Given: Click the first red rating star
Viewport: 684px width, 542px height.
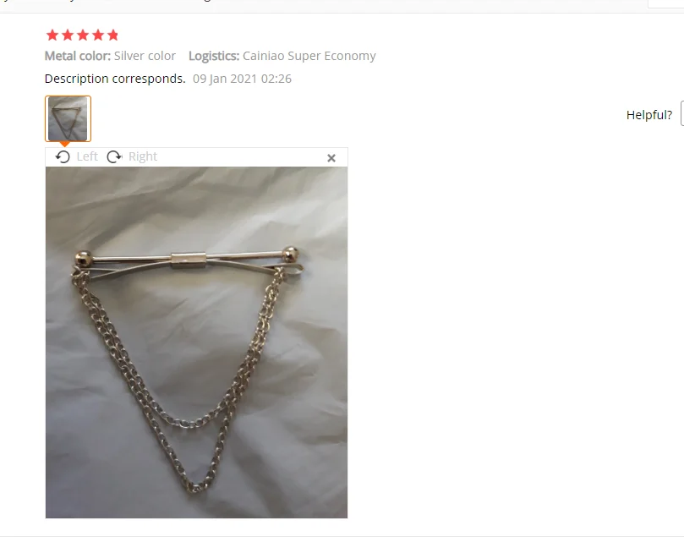Looking at the screenshot, I should pos(52,35).
